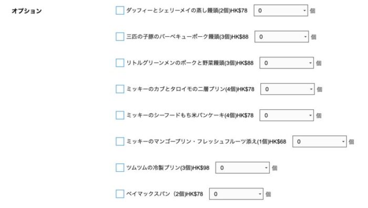This screenshot has height=208, width=368.
Task: Tick the 三匹の子豚のバーベキューポーク饅頭 checkbox
Action: coord(120,37)
